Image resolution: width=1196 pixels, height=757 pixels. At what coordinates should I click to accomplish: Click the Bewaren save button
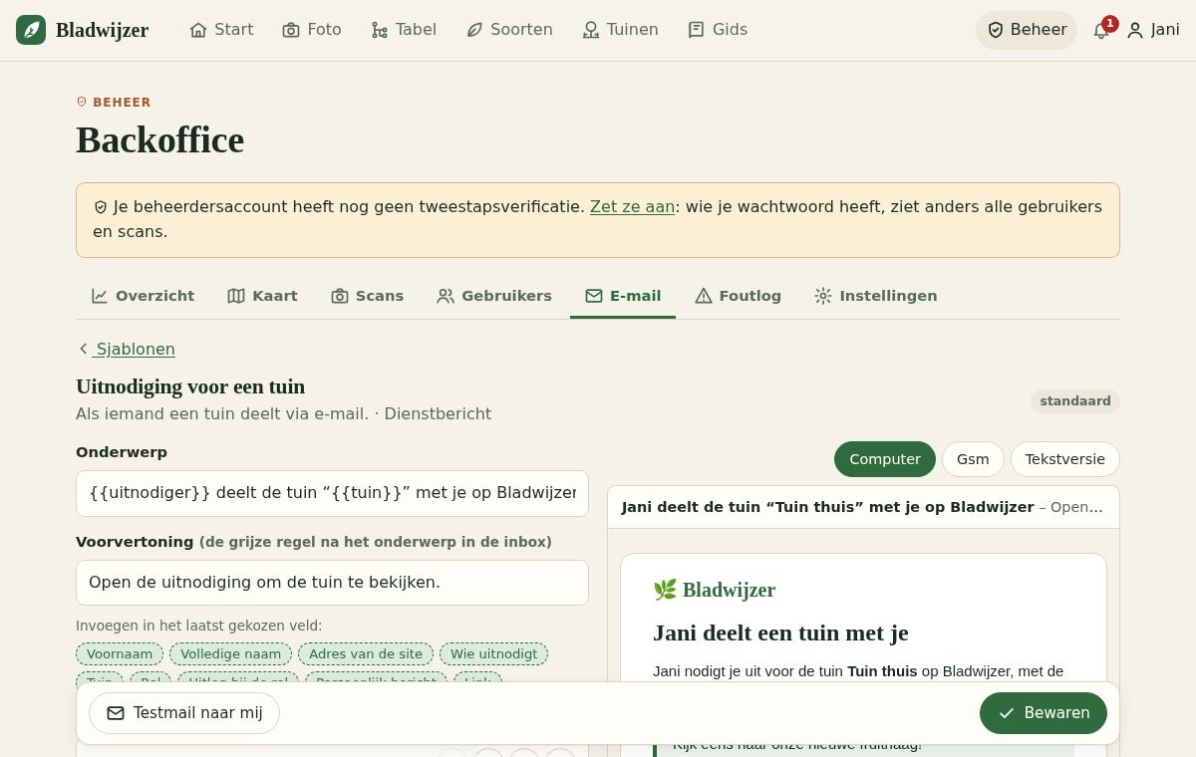1044,713
